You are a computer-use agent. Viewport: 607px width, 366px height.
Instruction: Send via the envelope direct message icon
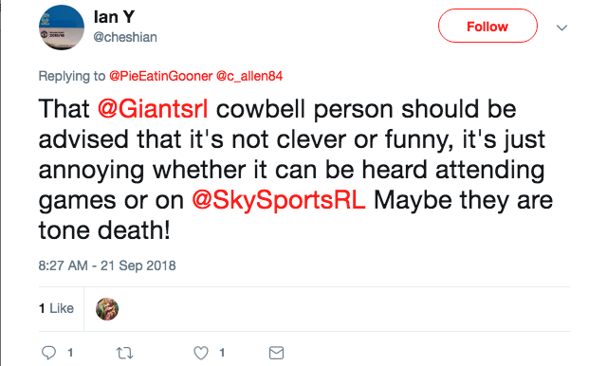(x=276, y=353)
